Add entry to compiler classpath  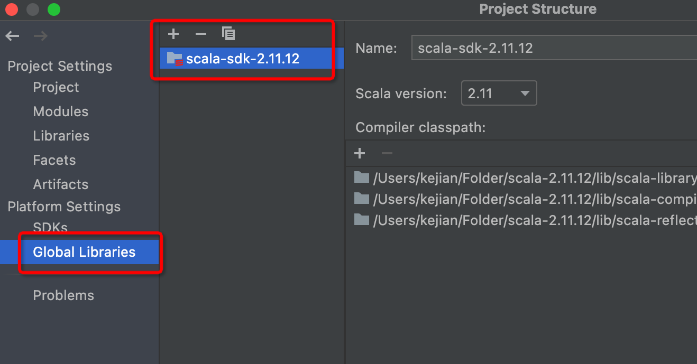[360, 153]
